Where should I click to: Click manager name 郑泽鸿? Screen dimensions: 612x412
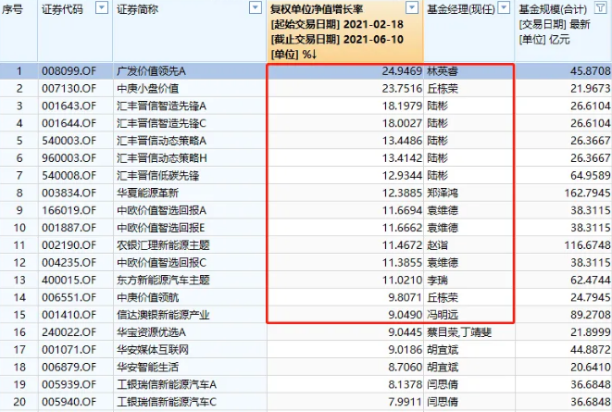tap(443, 194)
